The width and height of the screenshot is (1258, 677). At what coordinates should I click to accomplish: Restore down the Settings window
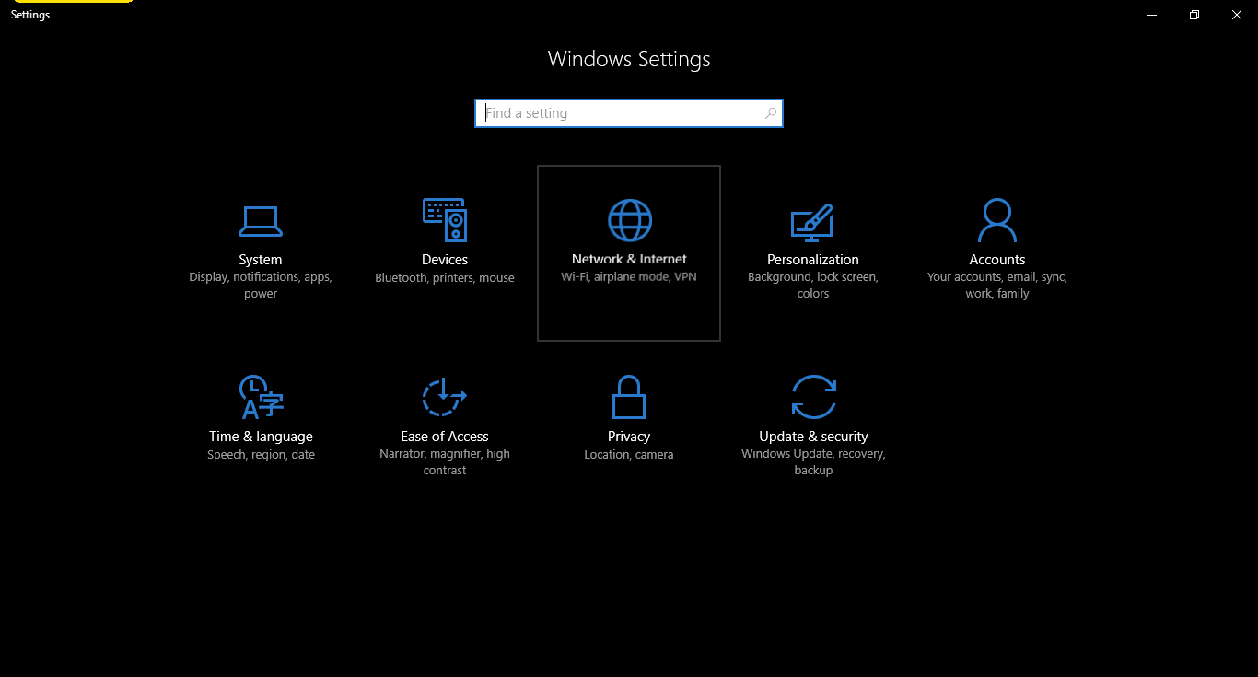[x=1194, y=15]
